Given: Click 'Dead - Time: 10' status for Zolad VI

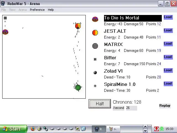Looking at the screenshot, I should [x=117, y=77].
